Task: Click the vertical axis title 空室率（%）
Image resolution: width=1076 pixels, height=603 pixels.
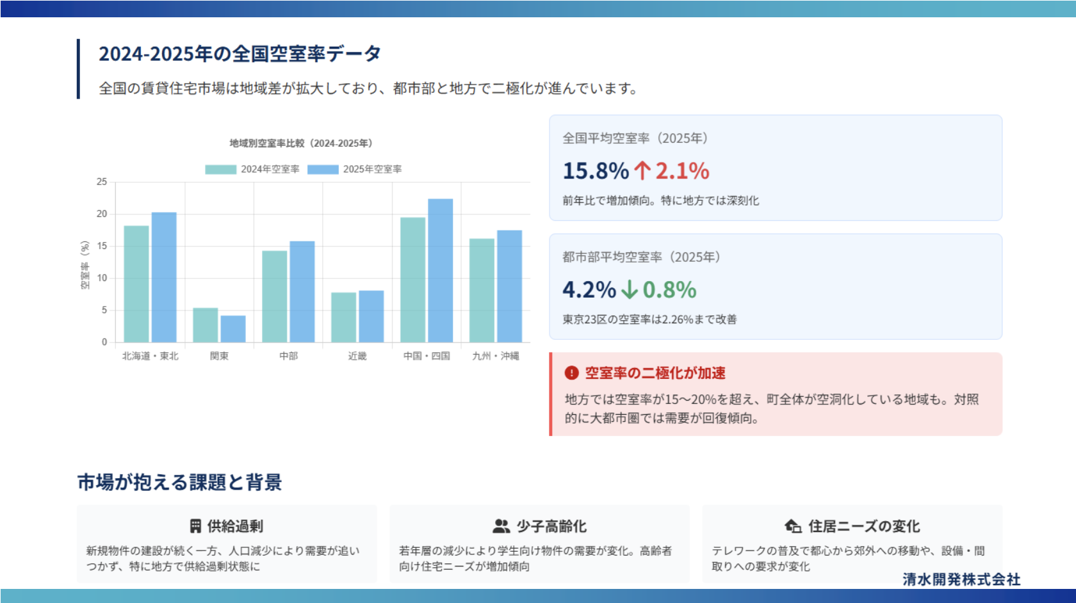Action: tap(85, 265)
